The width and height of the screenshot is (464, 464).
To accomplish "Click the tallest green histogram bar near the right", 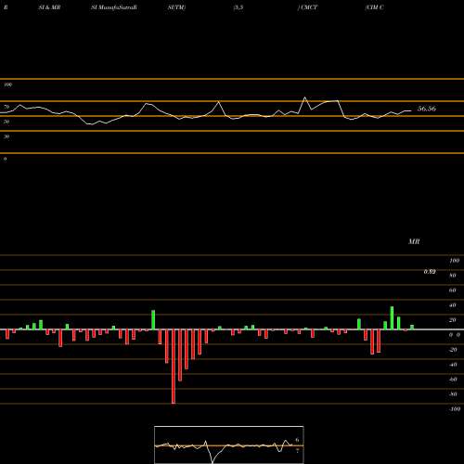I will (392, 318).
